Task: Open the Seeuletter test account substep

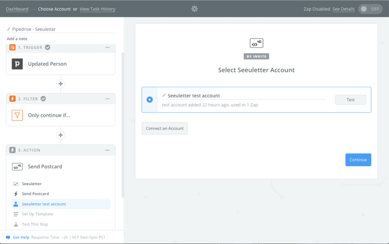Action: pos(61,204)
